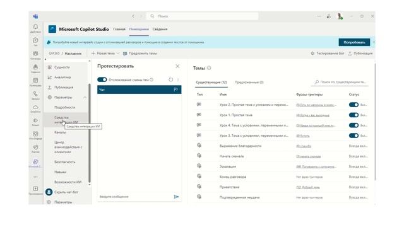This screenshot has height=227, width=404.
Task: Open the Конец разговора topic
Action: pos(233,177)
